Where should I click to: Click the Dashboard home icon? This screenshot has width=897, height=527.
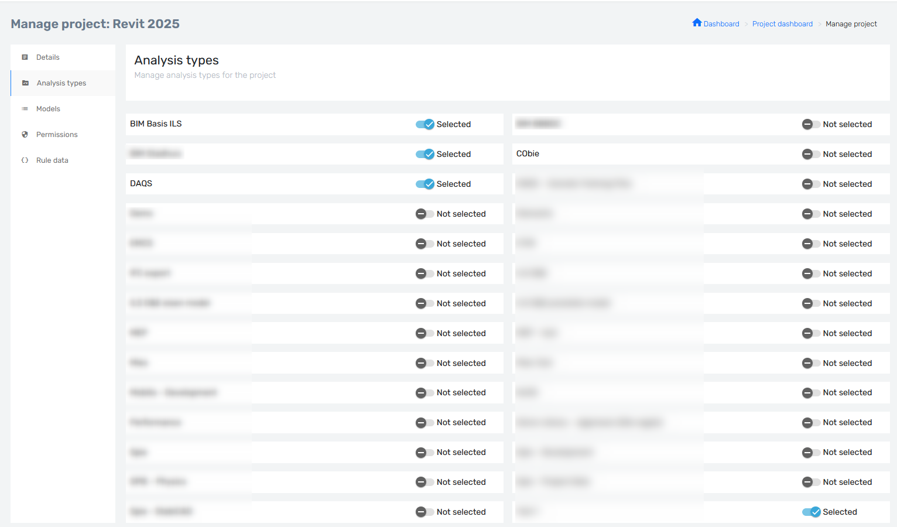pos(697,23)
